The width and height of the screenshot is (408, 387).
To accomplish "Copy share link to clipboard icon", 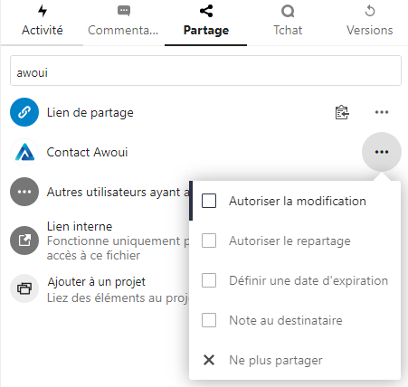I will pos(342,112).
